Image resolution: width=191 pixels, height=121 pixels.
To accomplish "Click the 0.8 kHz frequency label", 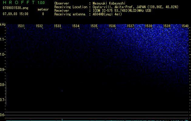I will pyautogui.click(x=2, y=85).
